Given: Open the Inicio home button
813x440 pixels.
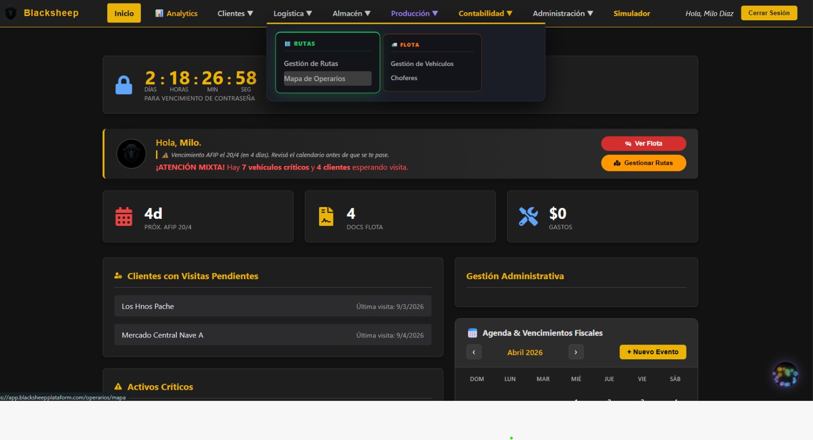Looking at the screenshot, I should pyautogui.click(x=124, y=13).
